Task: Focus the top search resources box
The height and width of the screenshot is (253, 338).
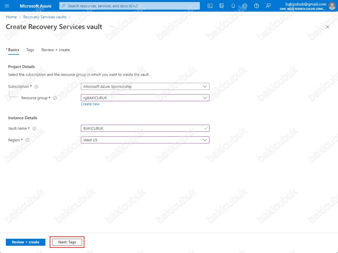Action: coord(129,6)
